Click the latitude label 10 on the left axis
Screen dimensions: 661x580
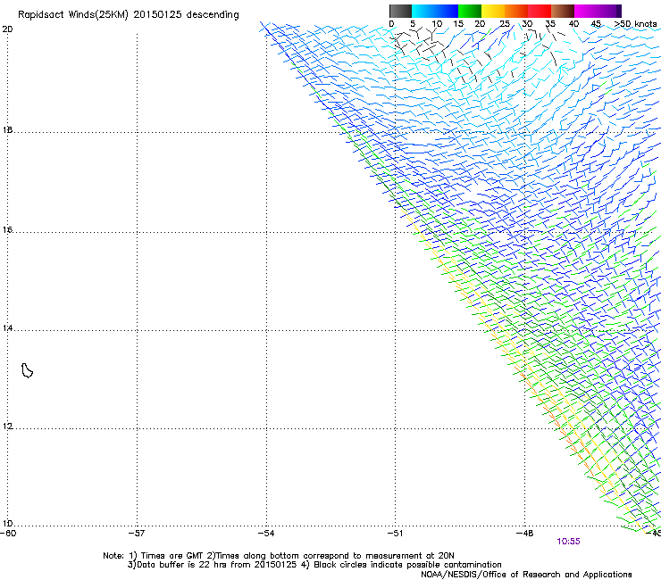pos(7,524)
